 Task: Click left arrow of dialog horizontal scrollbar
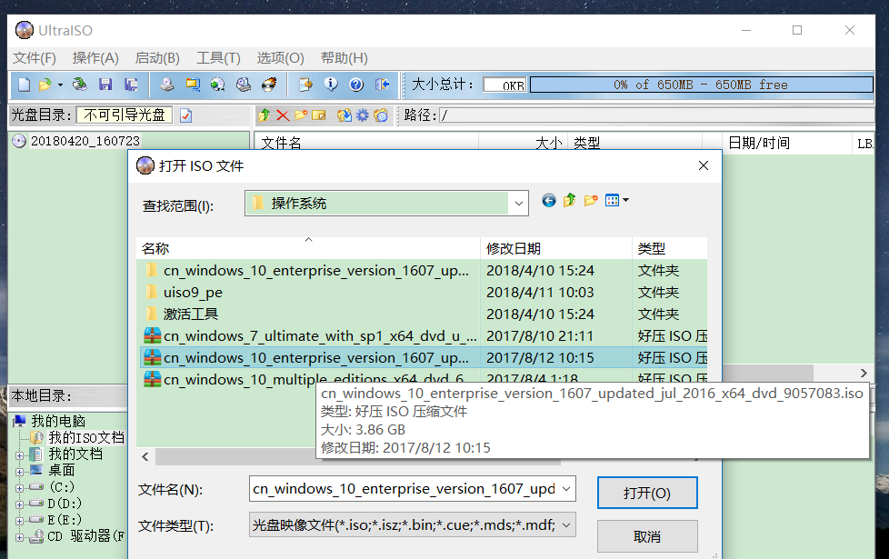point(145,456)
